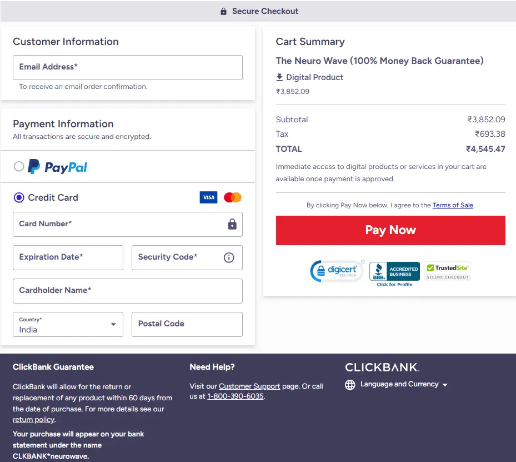Viewport: 516px width, 462px height.
Task: Click the Visa card badge
Action: 208,197
